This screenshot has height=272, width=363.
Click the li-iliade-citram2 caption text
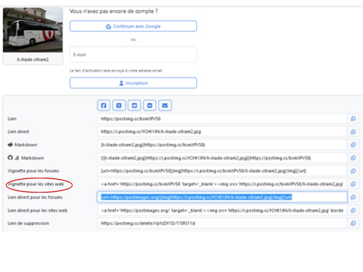point(33,59)
